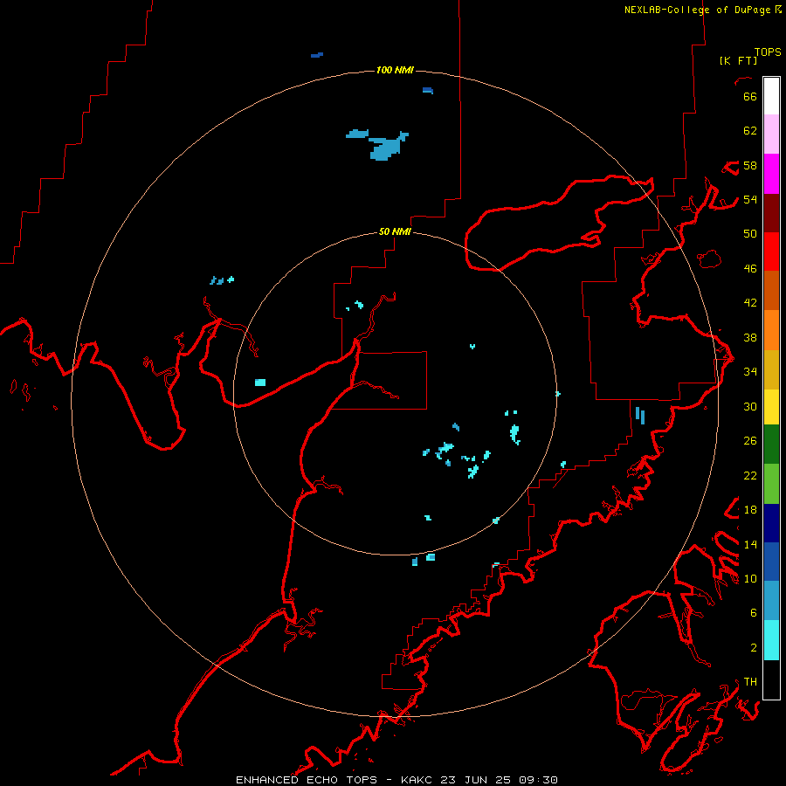Screen dimensions: 786x786
Task: Click the "50" legend value
Action: [750, 234]
